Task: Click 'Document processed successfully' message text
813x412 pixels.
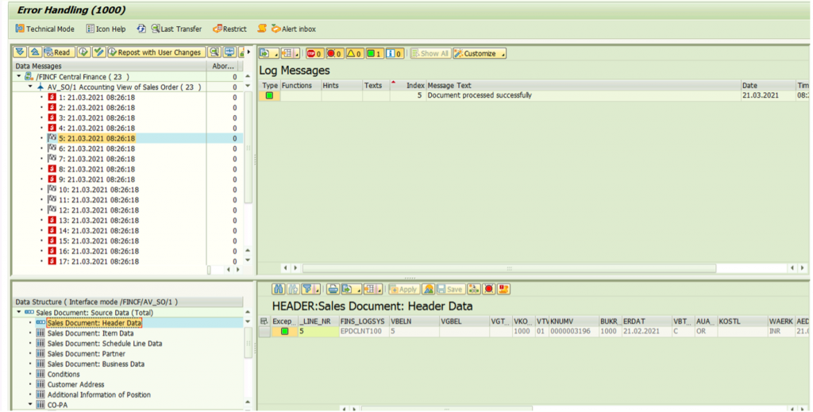Action: click(x=479, y=95)
